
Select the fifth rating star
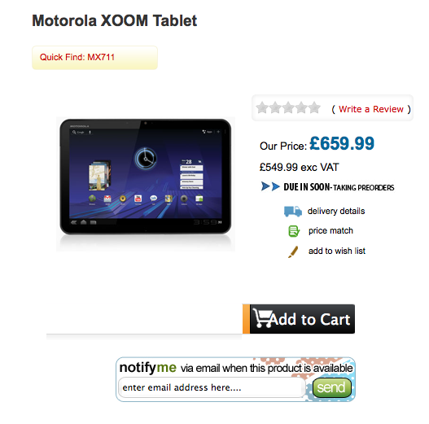click(x=315, y=107)
